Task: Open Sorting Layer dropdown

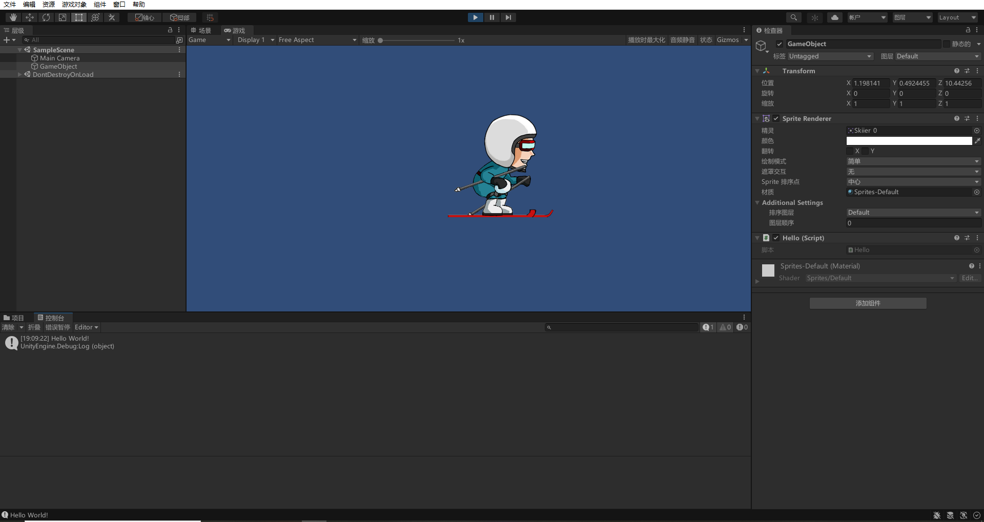Action: [x=913, y=213]
